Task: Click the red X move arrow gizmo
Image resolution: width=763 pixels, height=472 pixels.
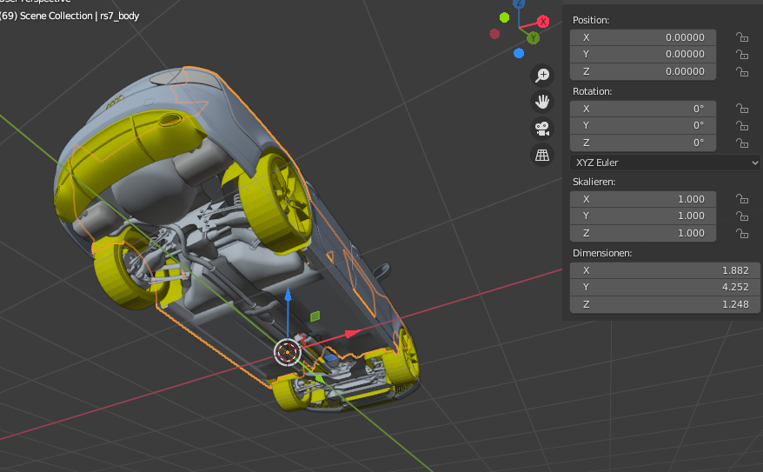Action: [x=352, y=334]
